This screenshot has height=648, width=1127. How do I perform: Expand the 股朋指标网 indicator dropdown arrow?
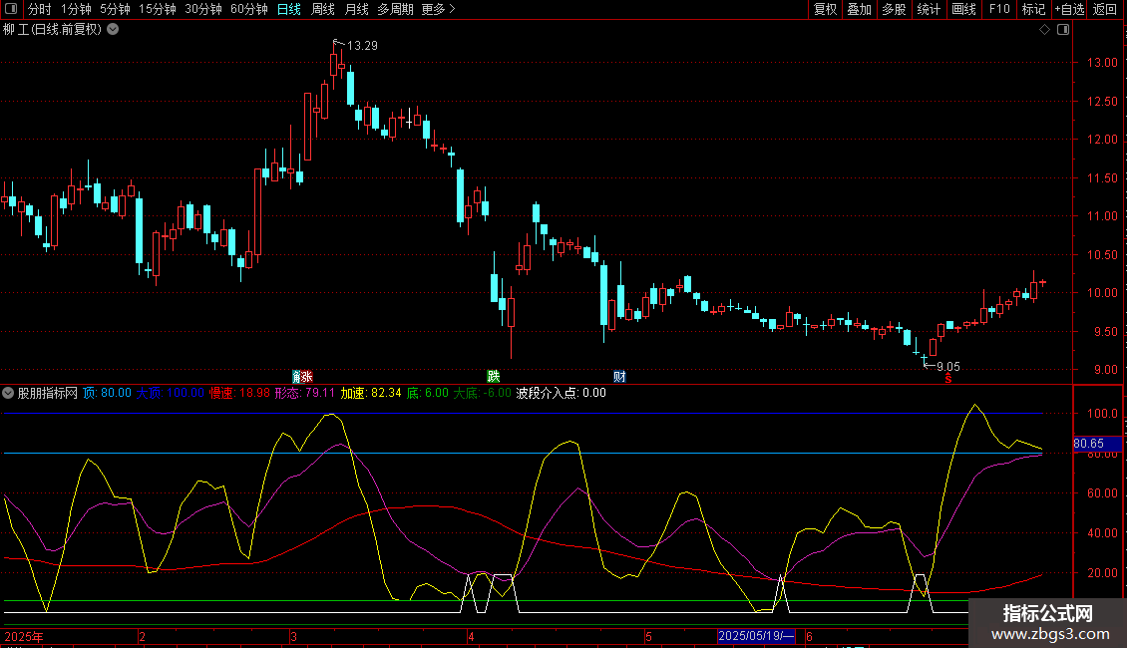point(9,393)
